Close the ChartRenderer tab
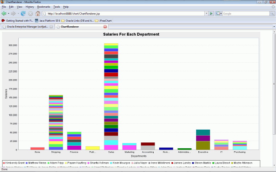The image size is (276, 172). tap(105, 27)
